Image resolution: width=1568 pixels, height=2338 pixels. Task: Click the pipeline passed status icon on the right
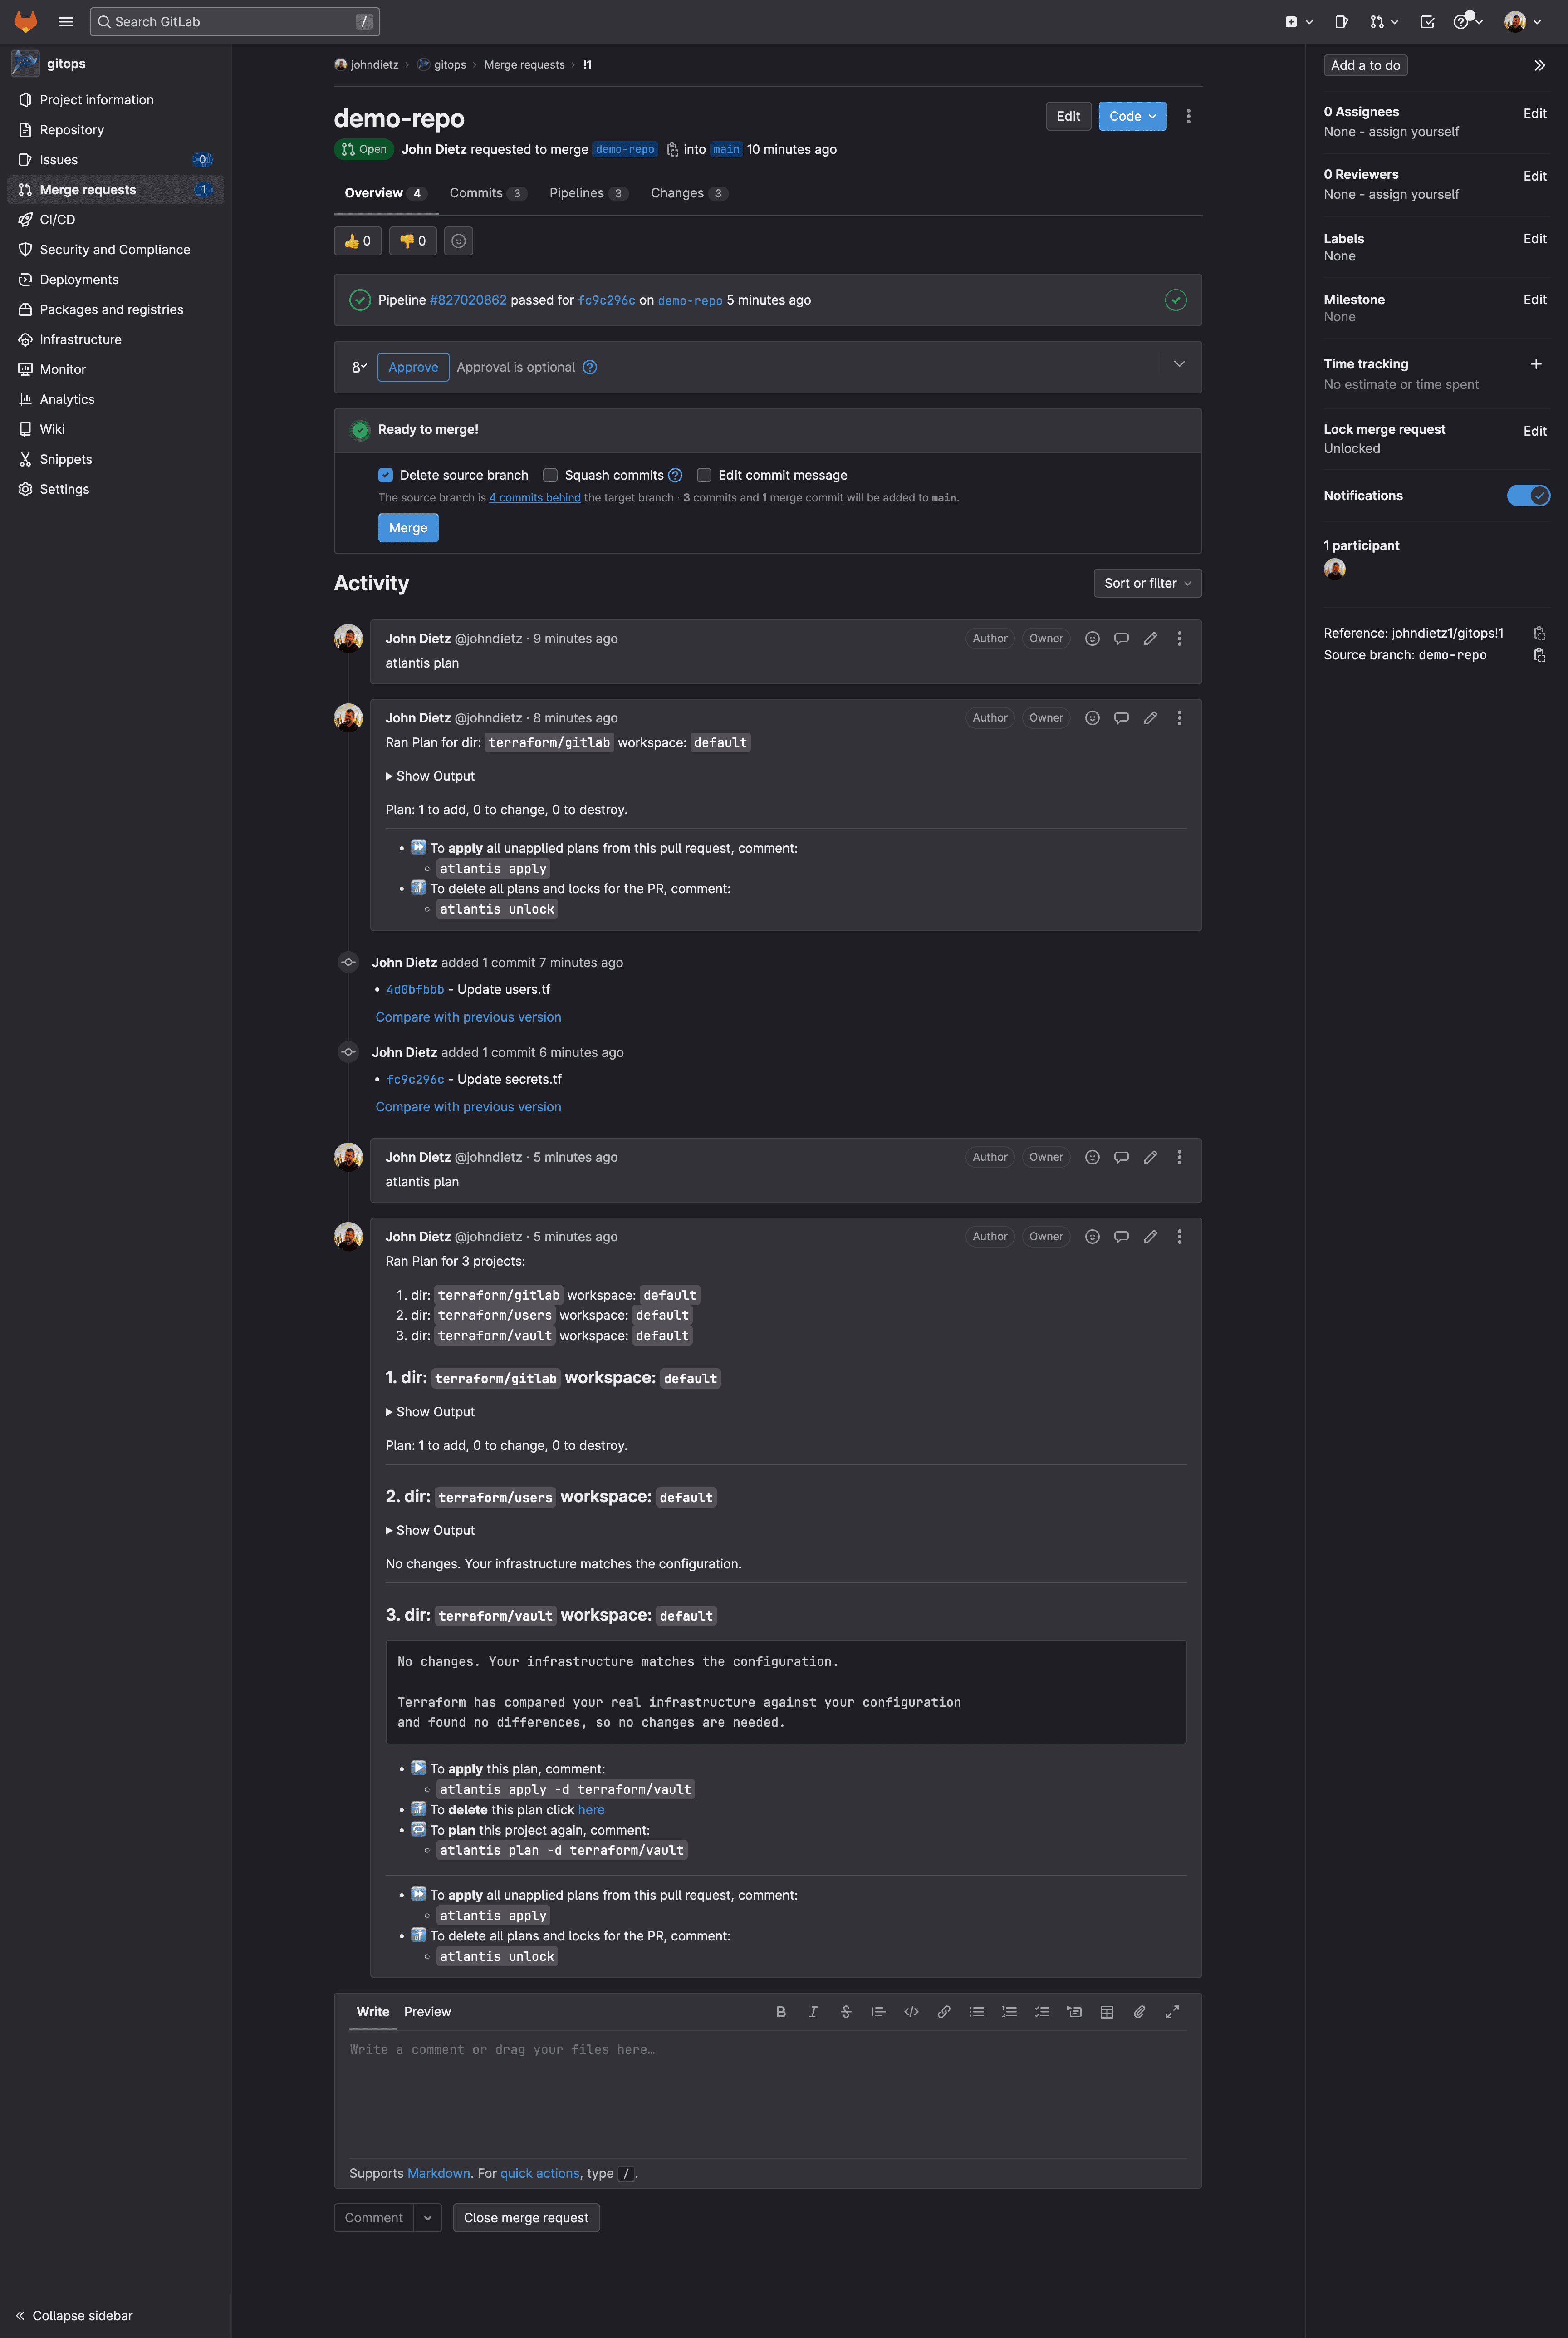[x=1176, y=300]
